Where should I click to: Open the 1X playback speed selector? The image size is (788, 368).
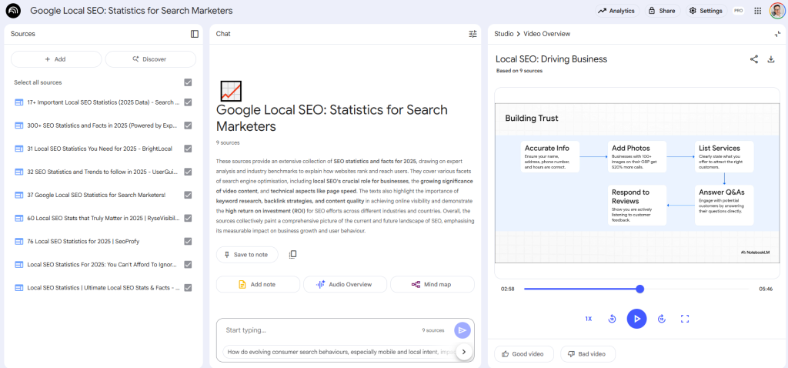[x=588, y=319]
